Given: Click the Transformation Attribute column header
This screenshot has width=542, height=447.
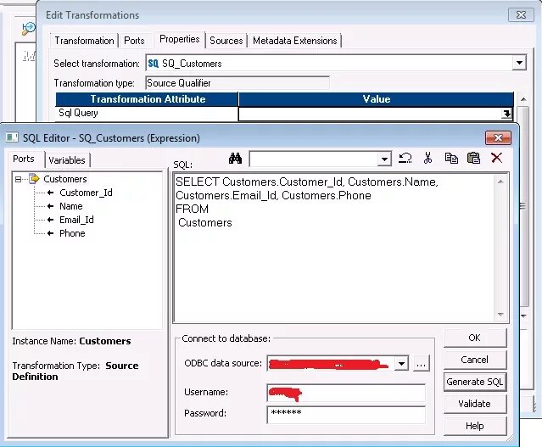Looking at the screenshot, I should click(x=147, y=99).
